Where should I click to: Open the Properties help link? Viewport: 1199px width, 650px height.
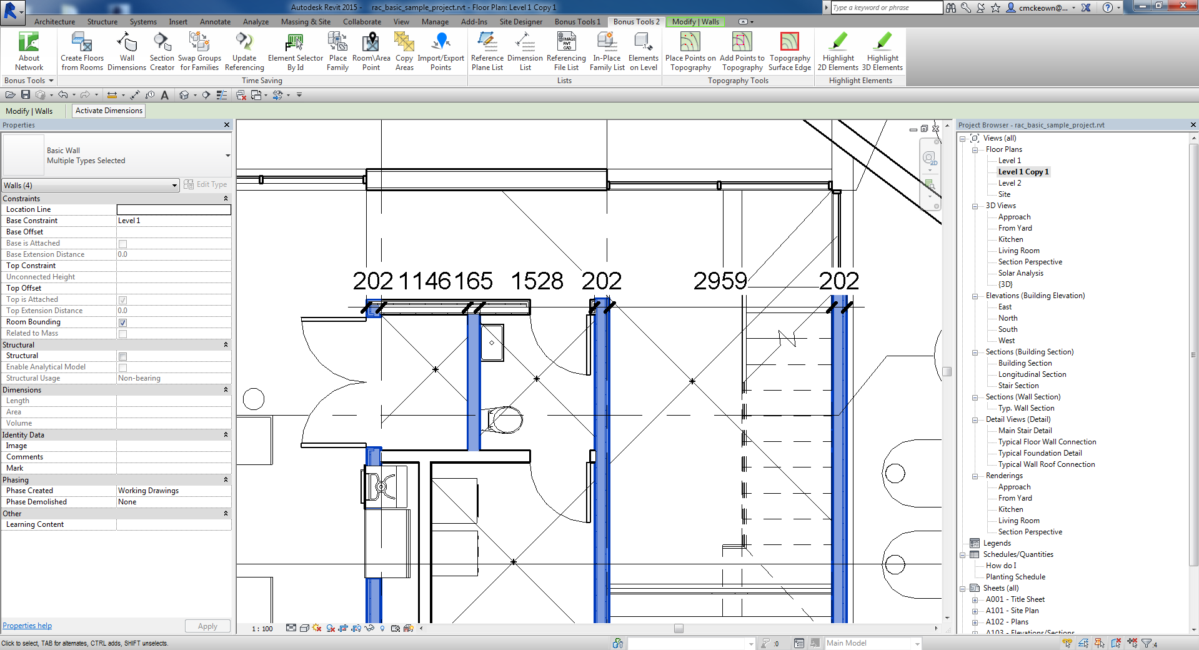(x=27, y=625)
